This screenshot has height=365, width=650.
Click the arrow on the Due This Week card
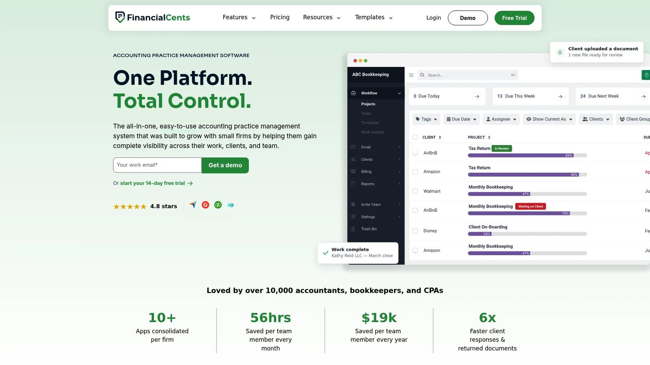pyautogui.click(x=560, y=97)
